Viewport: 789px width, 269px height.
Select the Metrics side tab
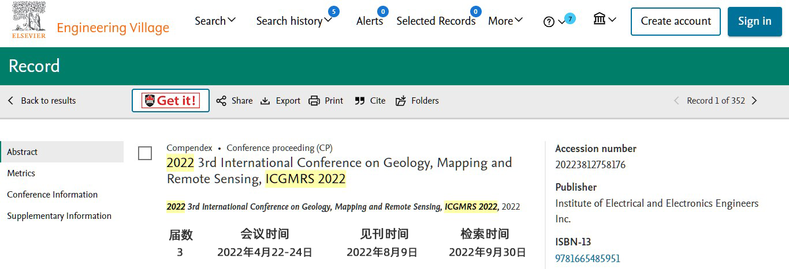[x=21, y=173]
